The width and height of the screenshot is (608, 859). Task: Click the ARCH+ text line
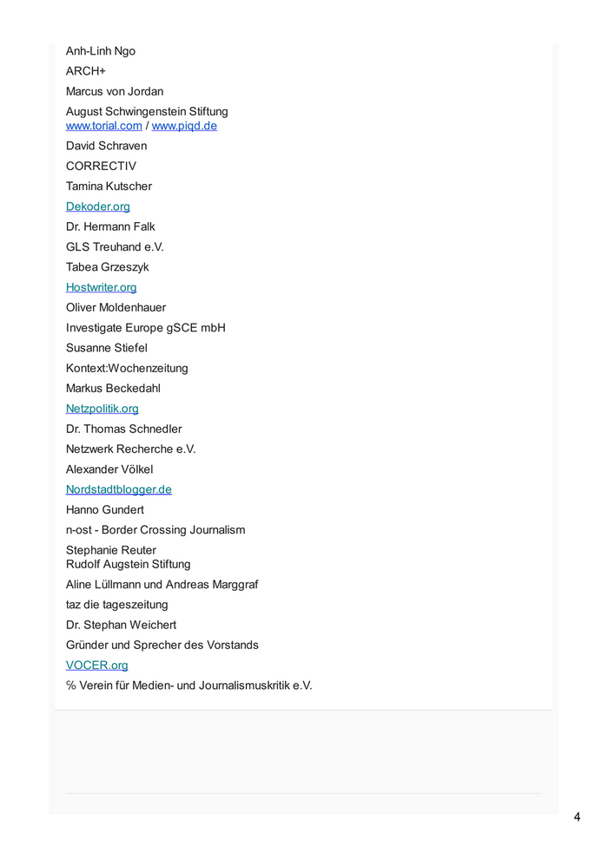click(x=86, y=71)
